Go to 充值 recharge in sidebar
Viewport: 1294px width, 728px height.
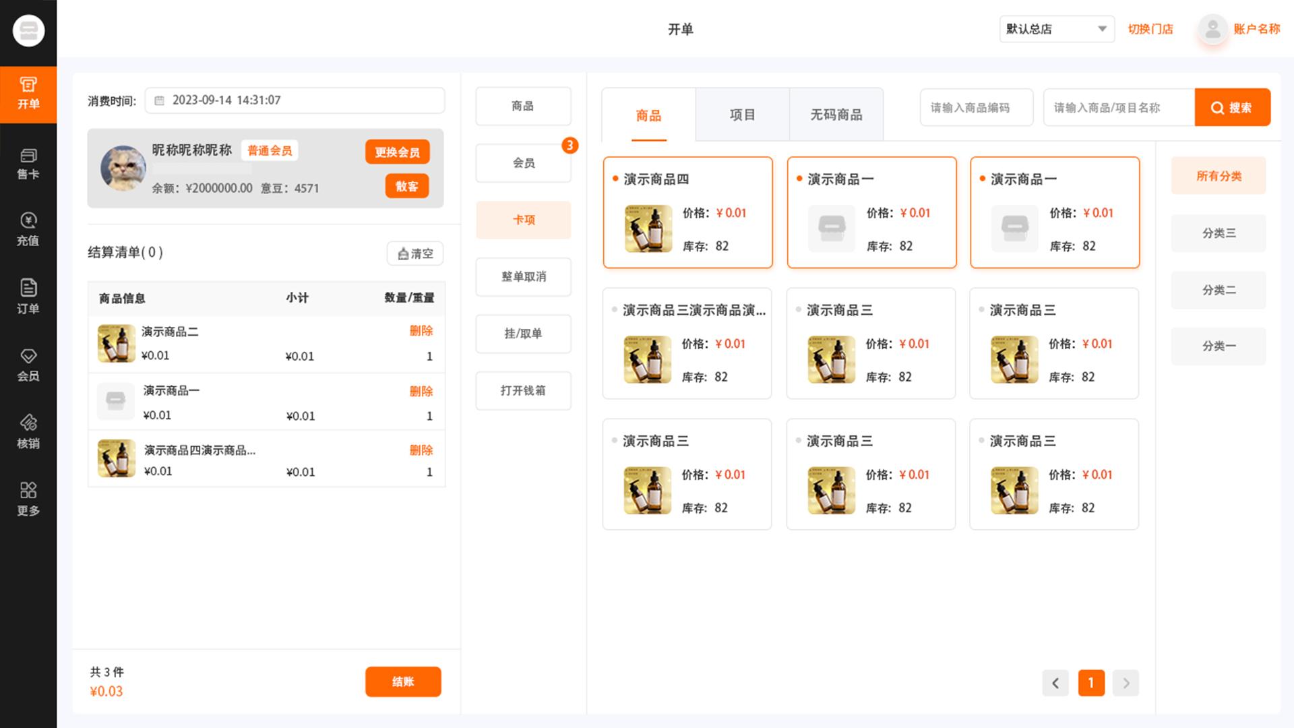click(x=28, y=229)
